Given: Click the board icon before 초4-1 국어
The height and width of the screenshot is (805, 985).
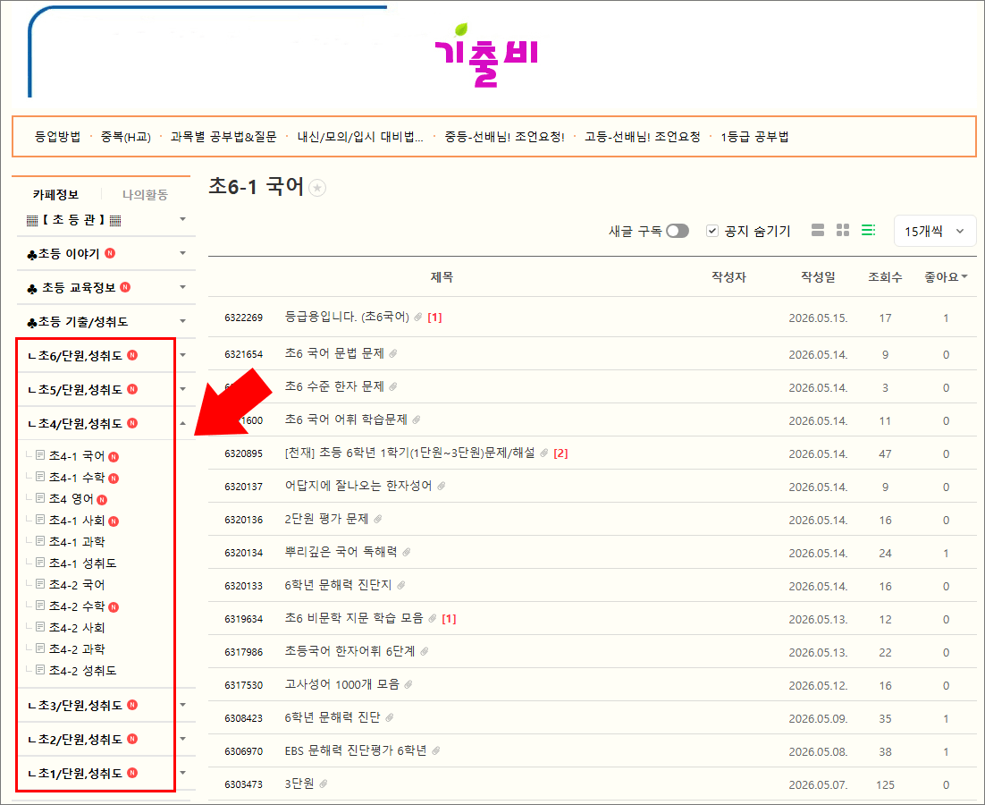Looking at the screenshot, I should [40, 455].
